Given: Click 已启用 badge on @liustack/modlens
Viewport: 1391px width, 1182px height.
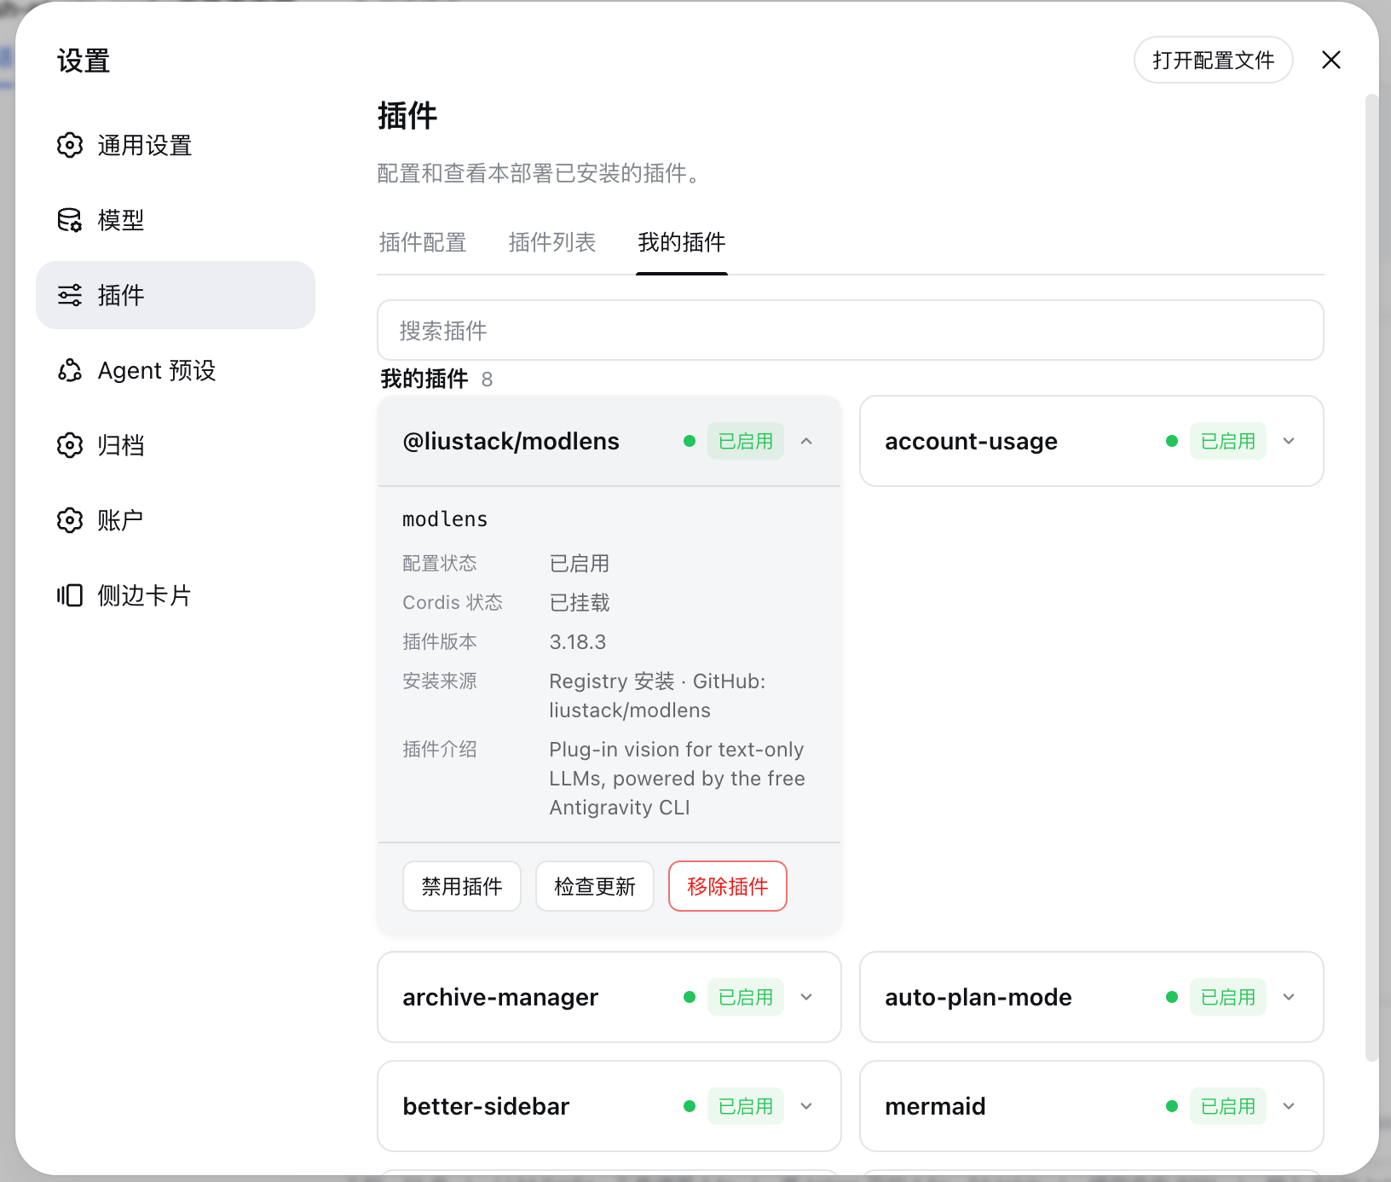Looking at the screenshot, I should (746, 441).
